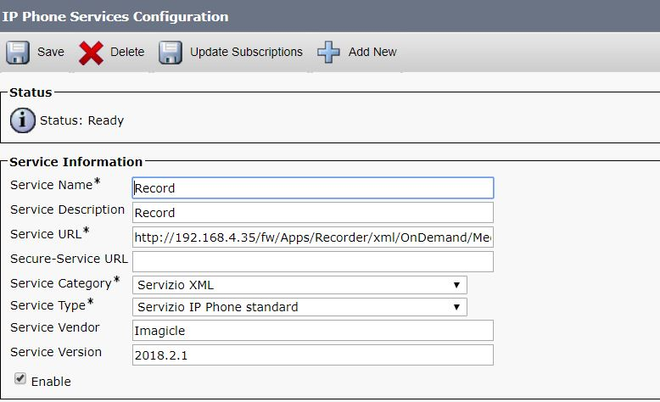Click into the Service Description field
This screenshot has height=402, width=660.
(x=312, y=212)
